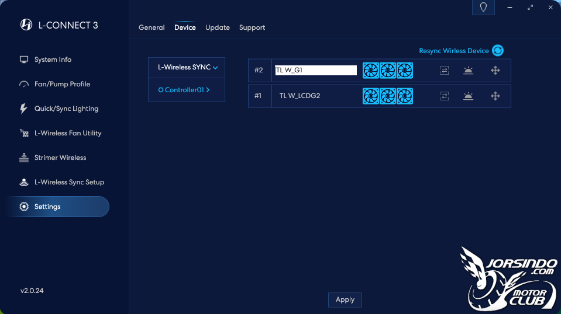Select Settings in sidebar
Image resolution: width=561 pixels, height=314 pixels.
click(x=58, y=207)
